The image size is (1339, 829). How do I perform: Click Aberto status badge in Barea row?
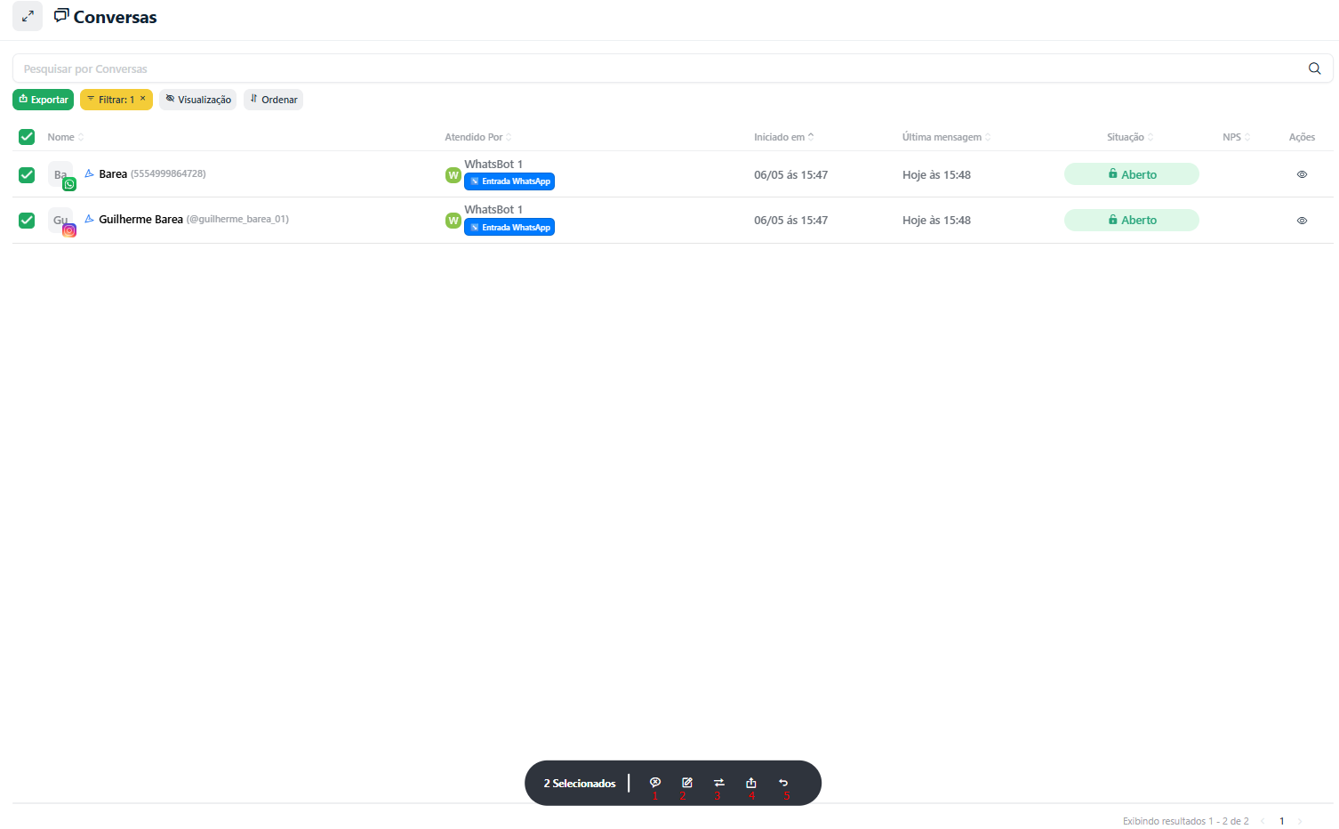[1132, 174]
